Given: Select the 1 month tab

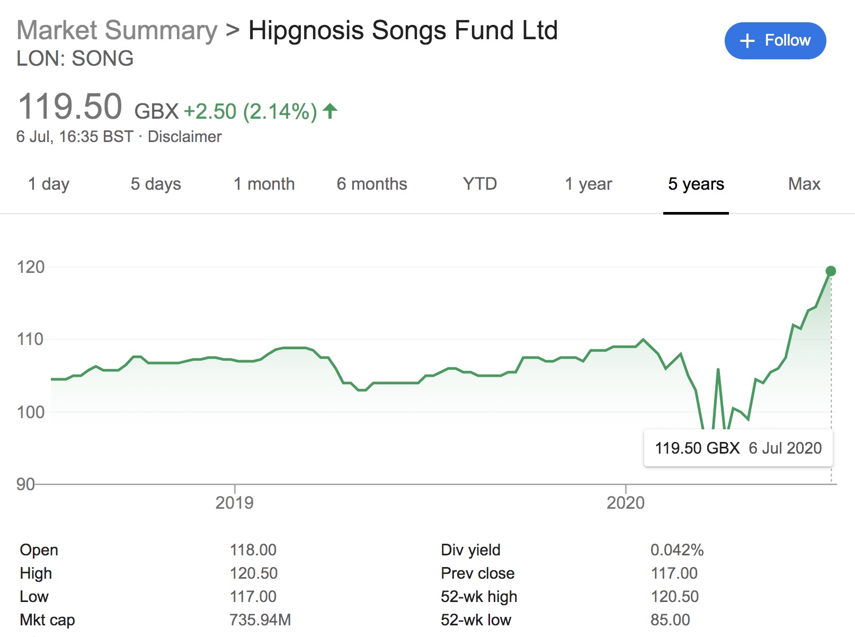Looking at the screenshot, I should [x=264, y=184].
